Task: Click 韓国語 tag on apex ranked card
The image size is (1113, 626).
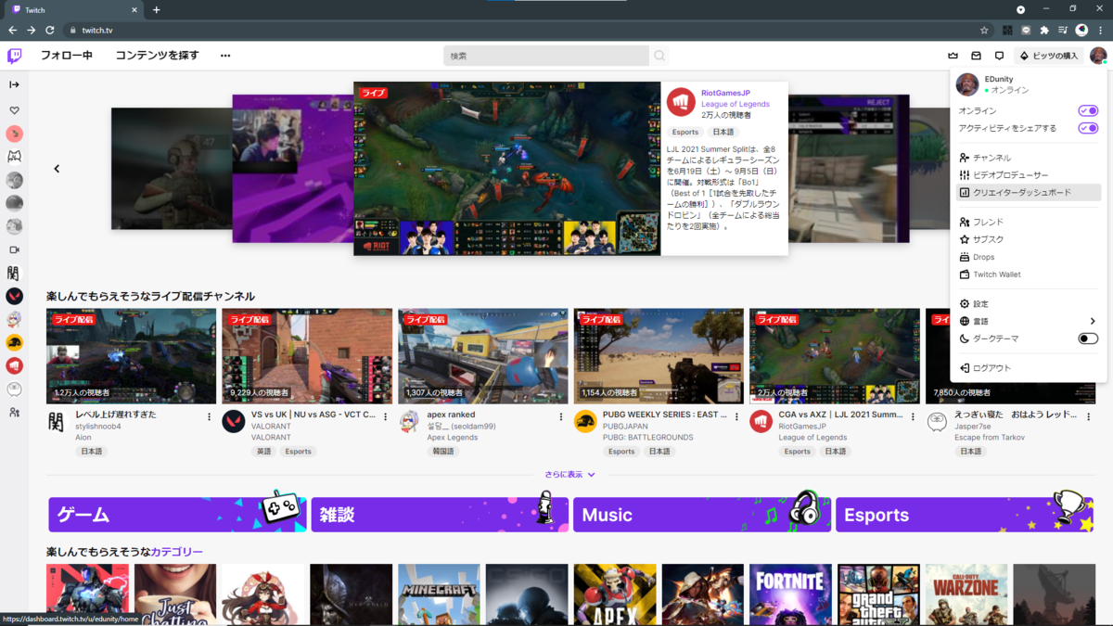Action: click(443, 452)
